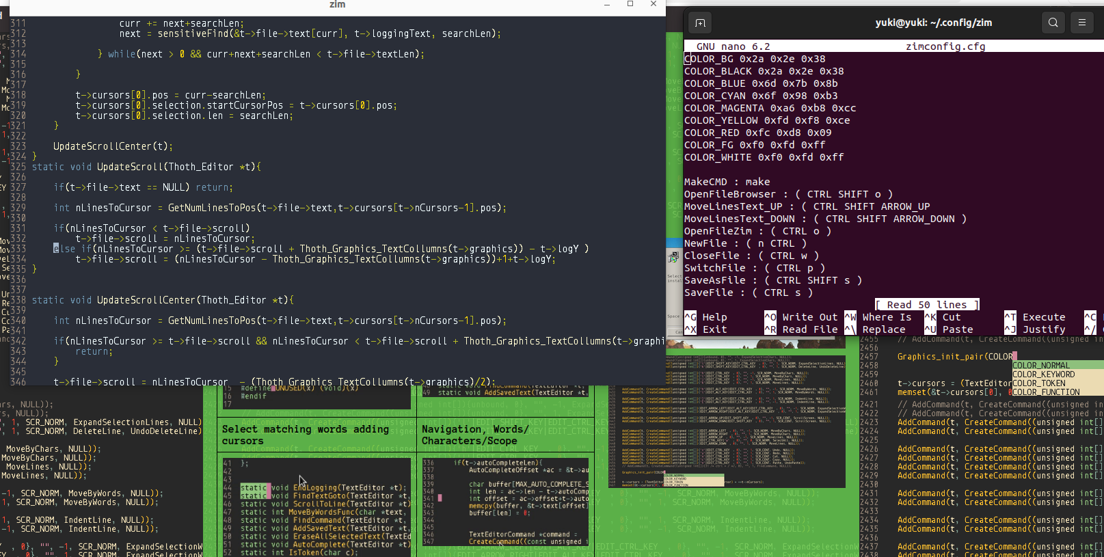This screenshot has height=557, width=1104.
Task: Click the NewFile keybinding line
Action: pos(746,243)
